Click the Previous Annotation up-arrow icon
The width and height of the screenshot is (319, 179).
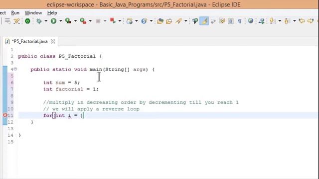[x=287, y=21]
